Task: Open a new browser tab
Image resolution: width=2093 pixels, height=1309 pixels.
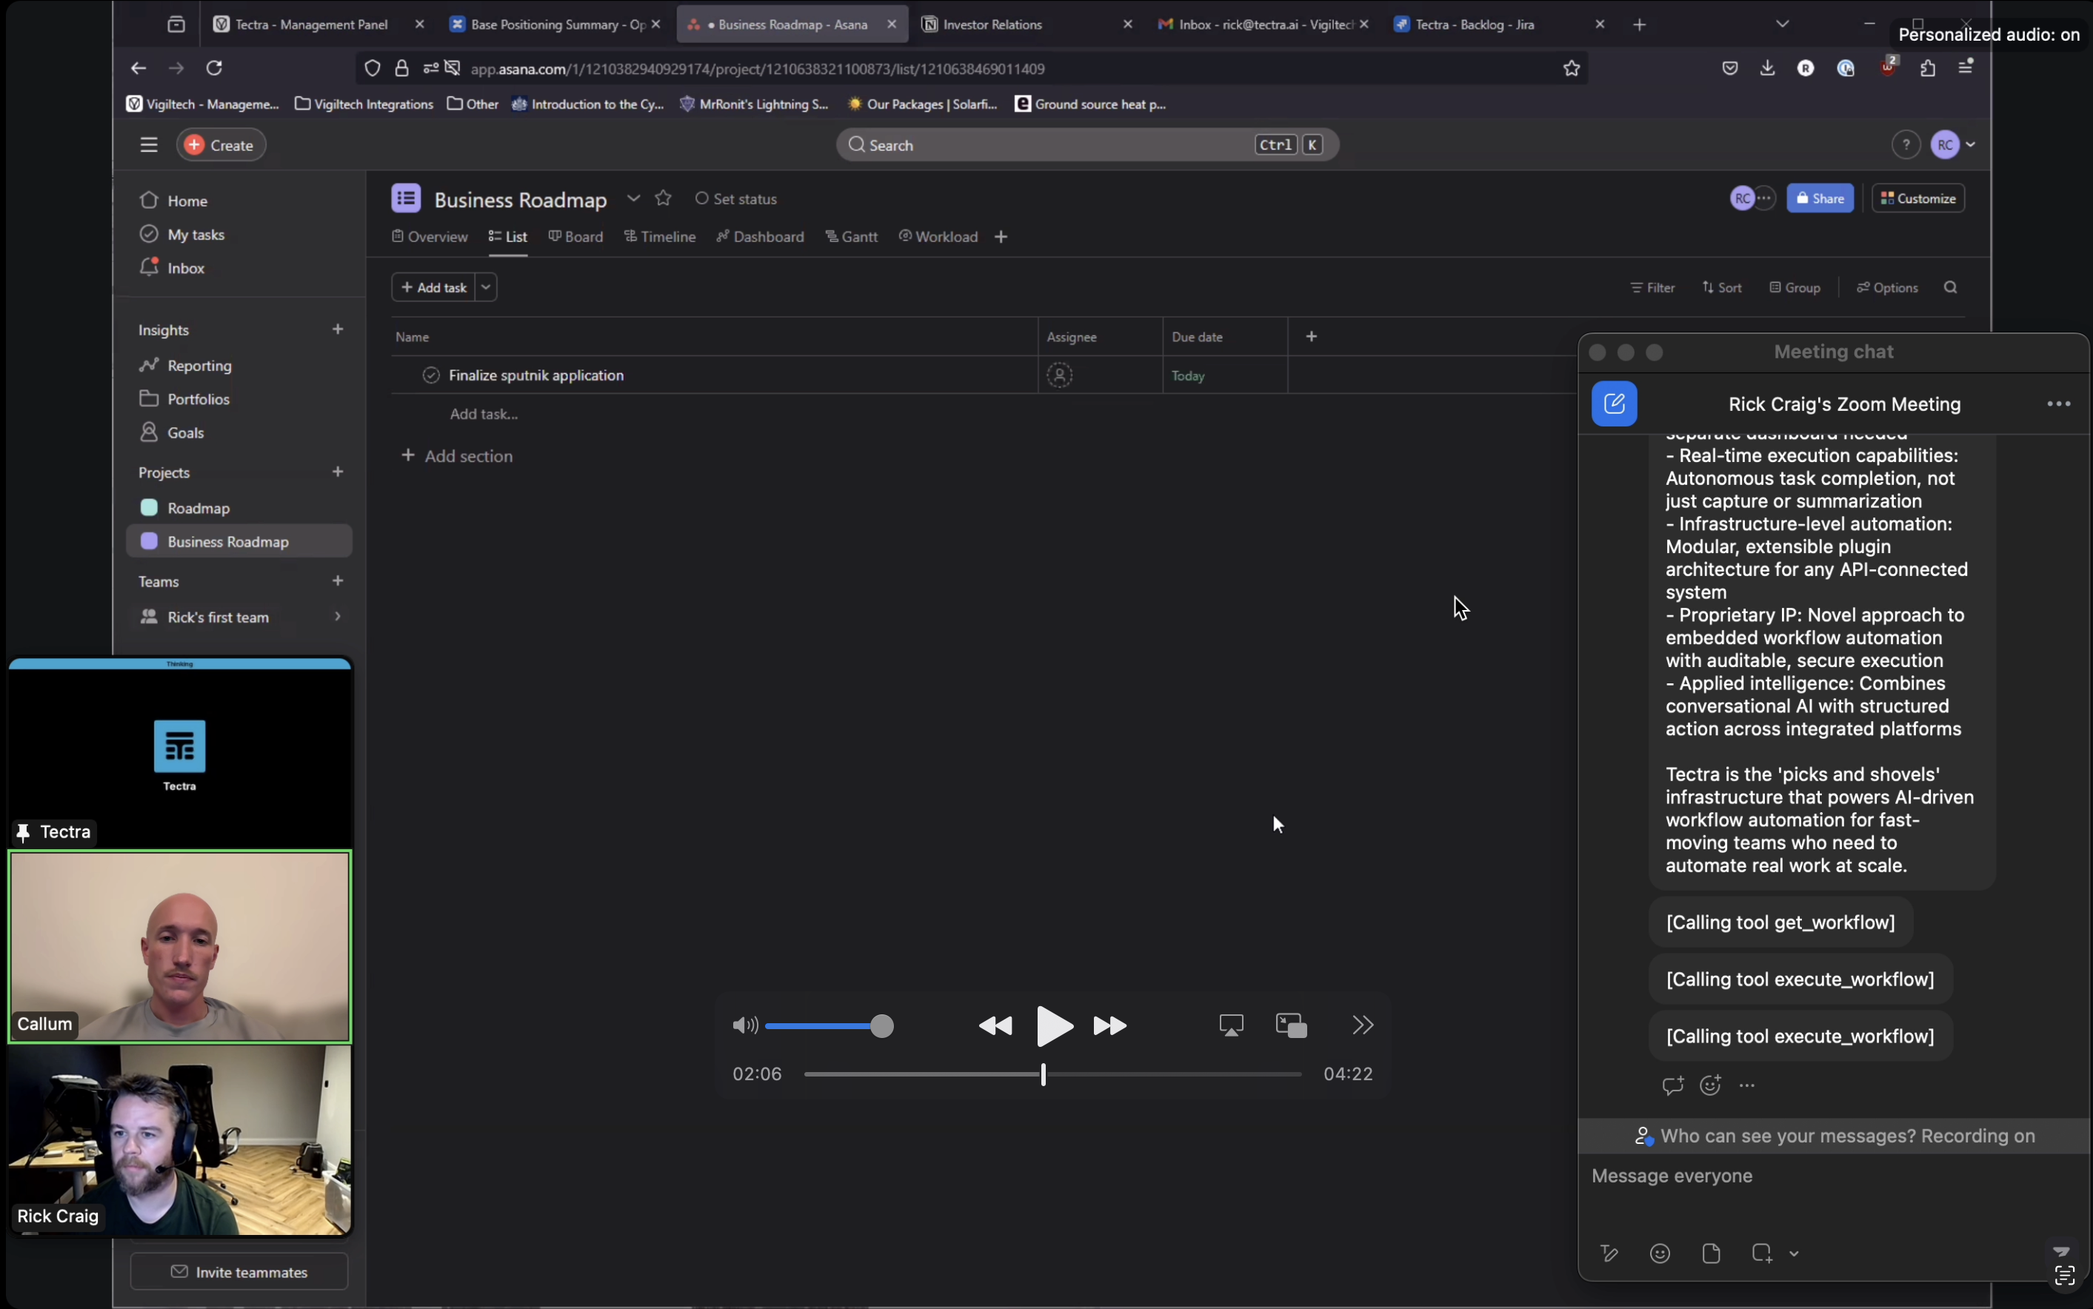Action: point(1639,24)
